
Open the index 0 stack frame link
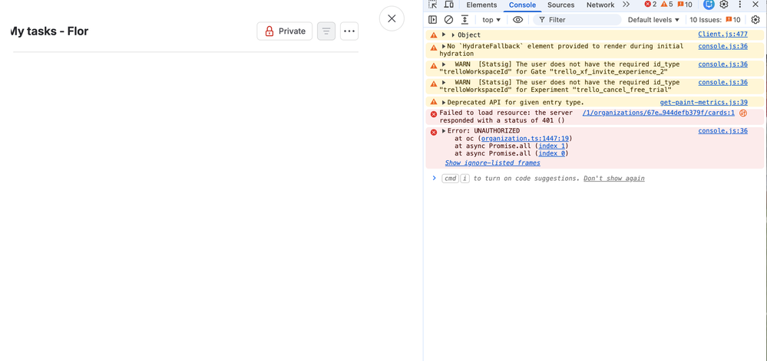click(x=552, y=153)
